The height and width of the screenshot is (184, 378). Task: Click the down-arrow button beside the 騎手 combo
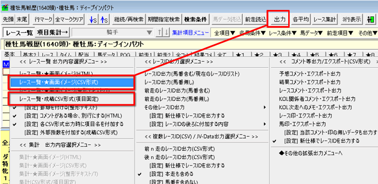point(166,33)
